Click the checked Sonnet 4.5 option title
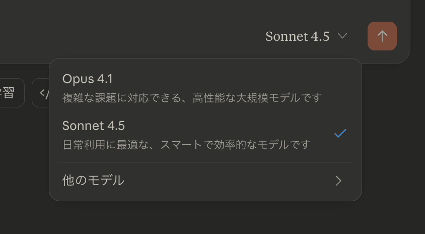 (94, 126)
